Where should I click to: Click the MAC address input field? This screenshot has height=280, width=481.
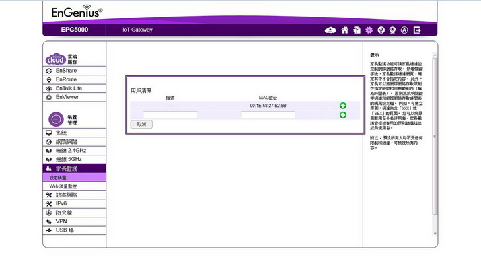tap(268, 115)
